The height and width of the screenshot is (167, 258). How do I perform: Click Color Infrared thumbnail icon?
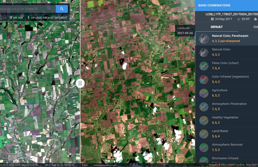[x=204, y=80]
